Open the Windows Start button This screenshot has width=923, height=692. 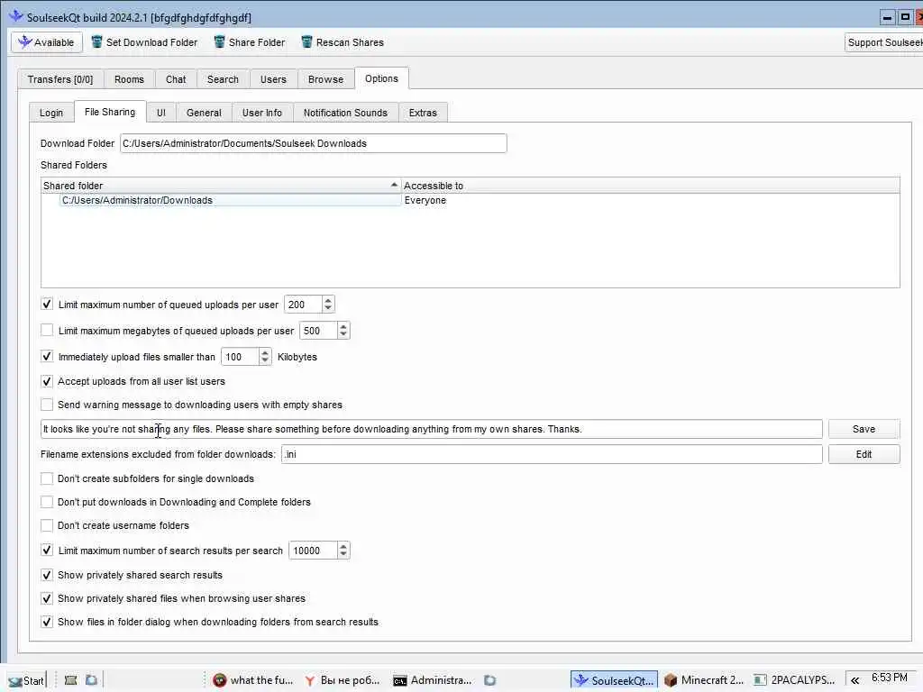point(26,681)
